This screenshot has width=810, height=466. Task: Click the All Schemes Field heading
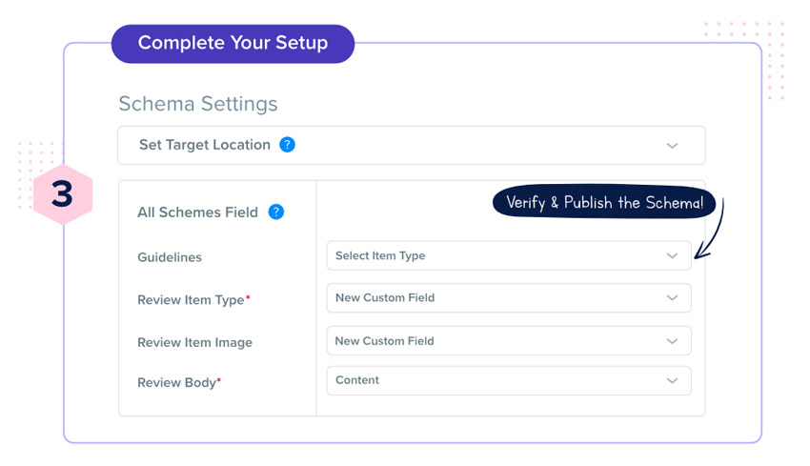(197, 213)
